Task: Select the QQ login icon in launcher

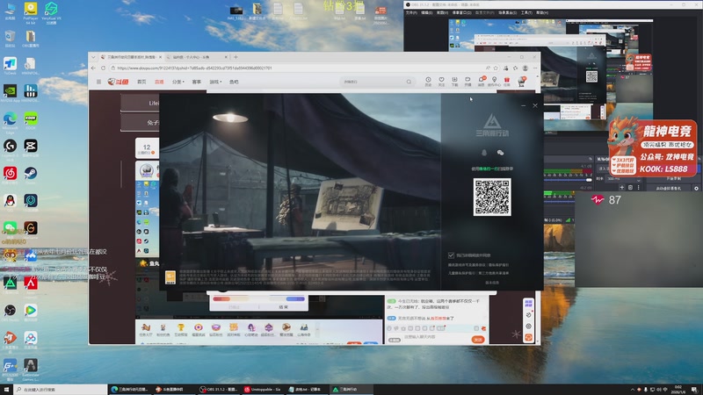Action: [x=484, y=153]
